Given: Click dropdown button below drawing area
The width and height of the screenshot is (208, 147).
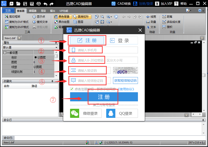Looking at the screenshot, I should click(x=187, y=115).
